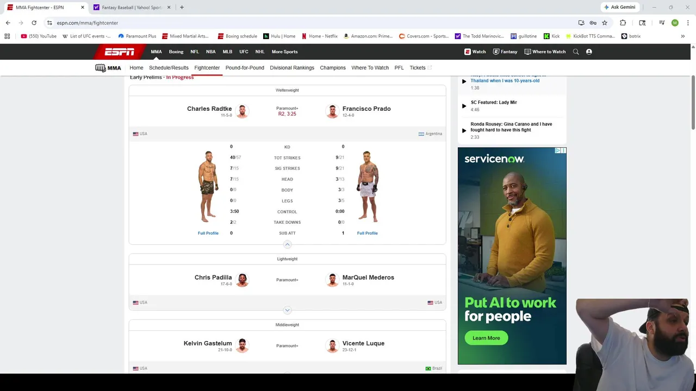Click Chris Padilla's headshot avatar
This screenshot has height=391, width=696.
pyautogui.click(x=242, y=280)
